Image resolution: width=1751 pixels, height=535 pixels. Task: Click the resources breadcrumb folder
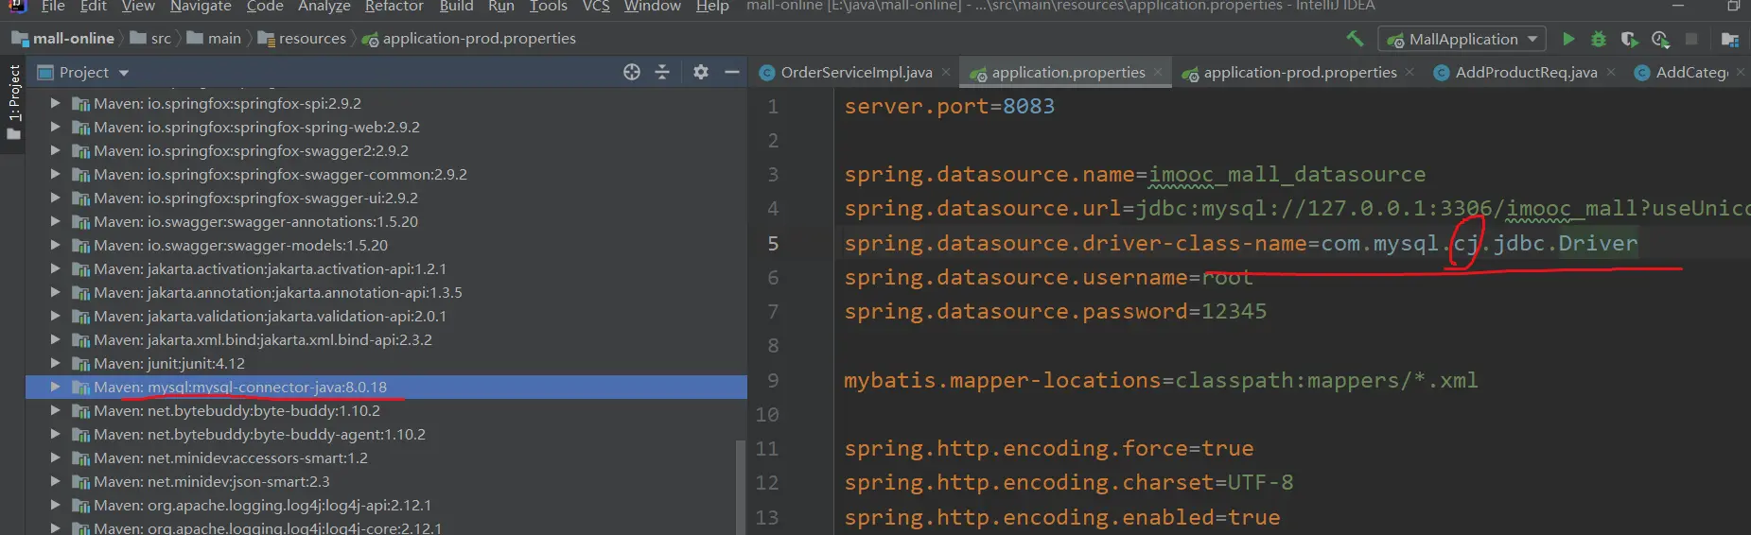coord(311,39)
